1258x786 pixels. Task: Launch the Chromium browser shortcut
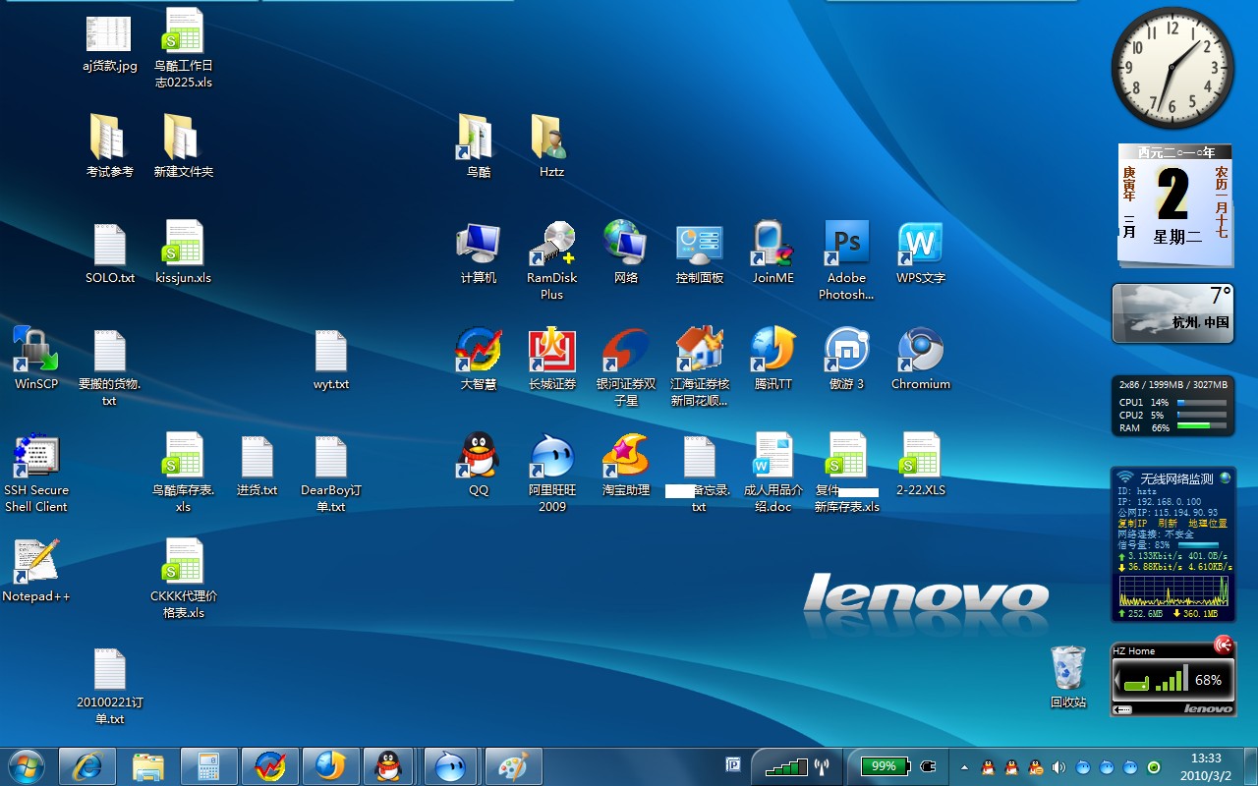921,350
